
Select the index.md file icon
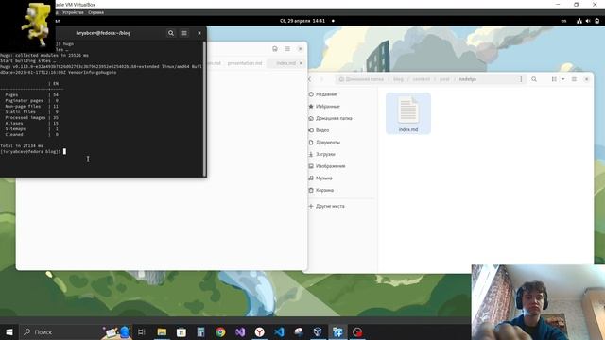(408, 113)
